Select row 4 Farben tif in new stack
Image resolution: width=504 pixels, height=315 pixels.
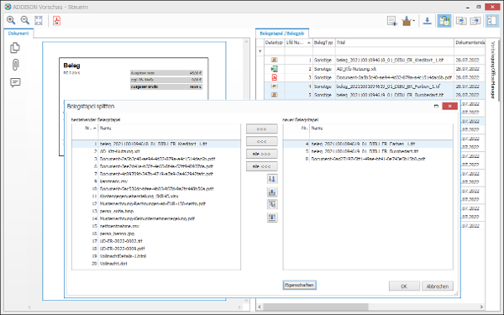pyautogui.click(x=368, y=144)
